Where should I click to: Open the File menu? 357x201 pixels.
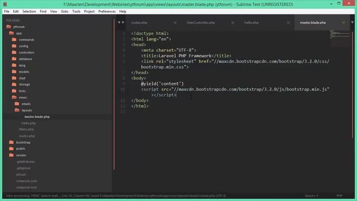coord(7,11)
